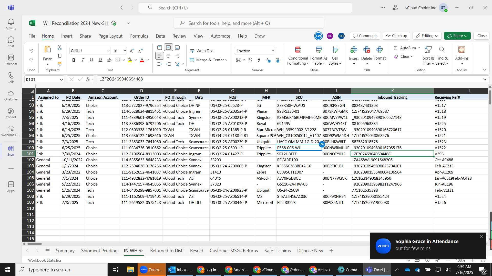492x276 pixels.
Task: Open the Formulas ribbon tab
Action: (139, 36)
